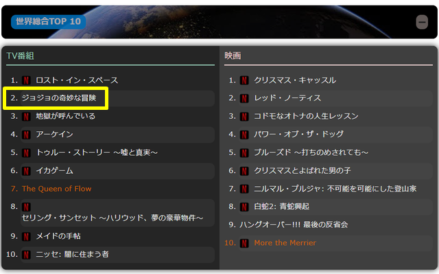
Task: Open ニルマル・プルジャ: 不可能を可能にした登山家
Action: (335, 189)
